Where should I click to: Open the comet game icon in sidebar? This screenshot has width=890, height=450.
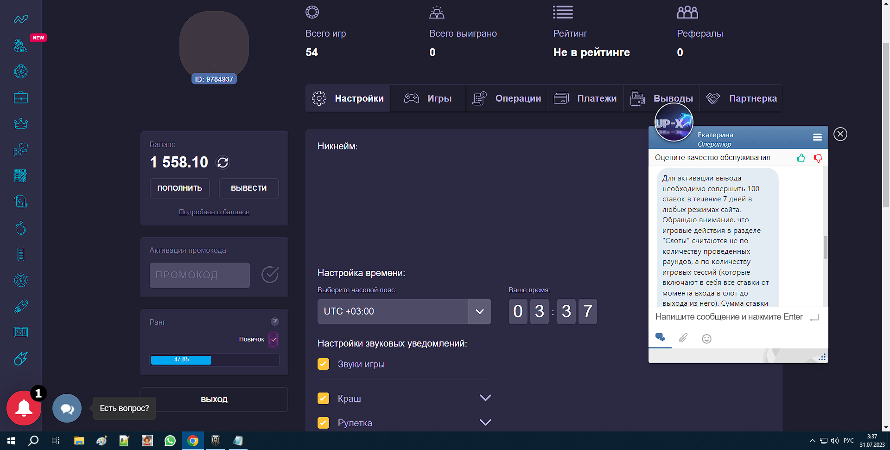point(21,358)
